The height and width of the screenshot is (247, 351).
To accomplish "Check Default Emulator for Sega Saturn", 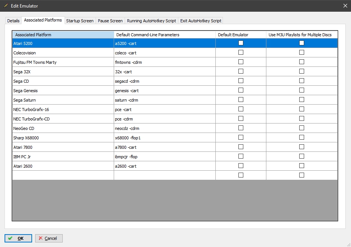I will coord(241,100).
